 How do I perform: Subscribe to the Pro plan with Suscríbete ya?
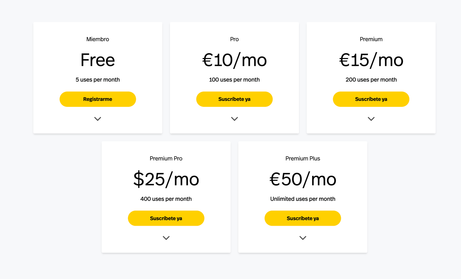pyautogui.click(x=234, y=99)
